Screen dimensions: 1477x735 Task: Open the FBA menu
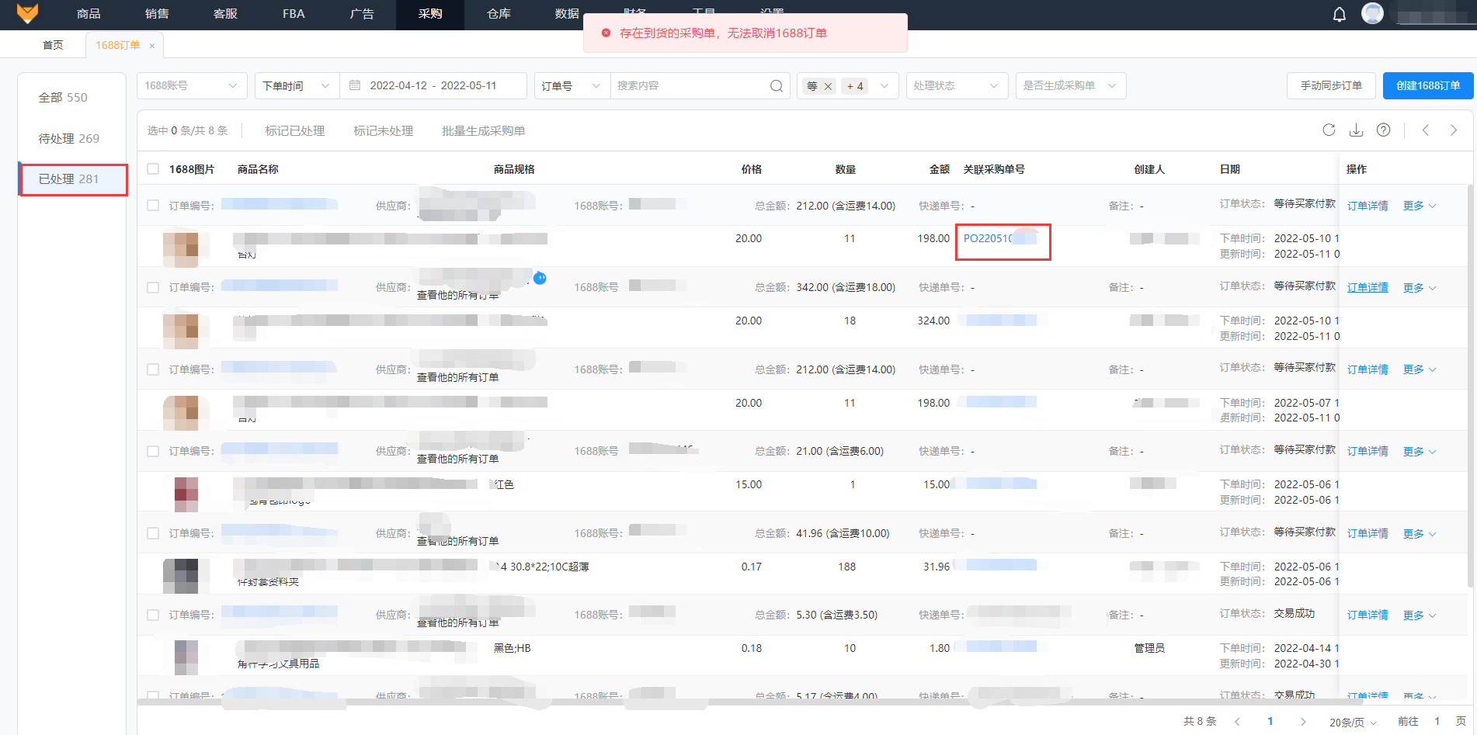(x=294, y=14)
